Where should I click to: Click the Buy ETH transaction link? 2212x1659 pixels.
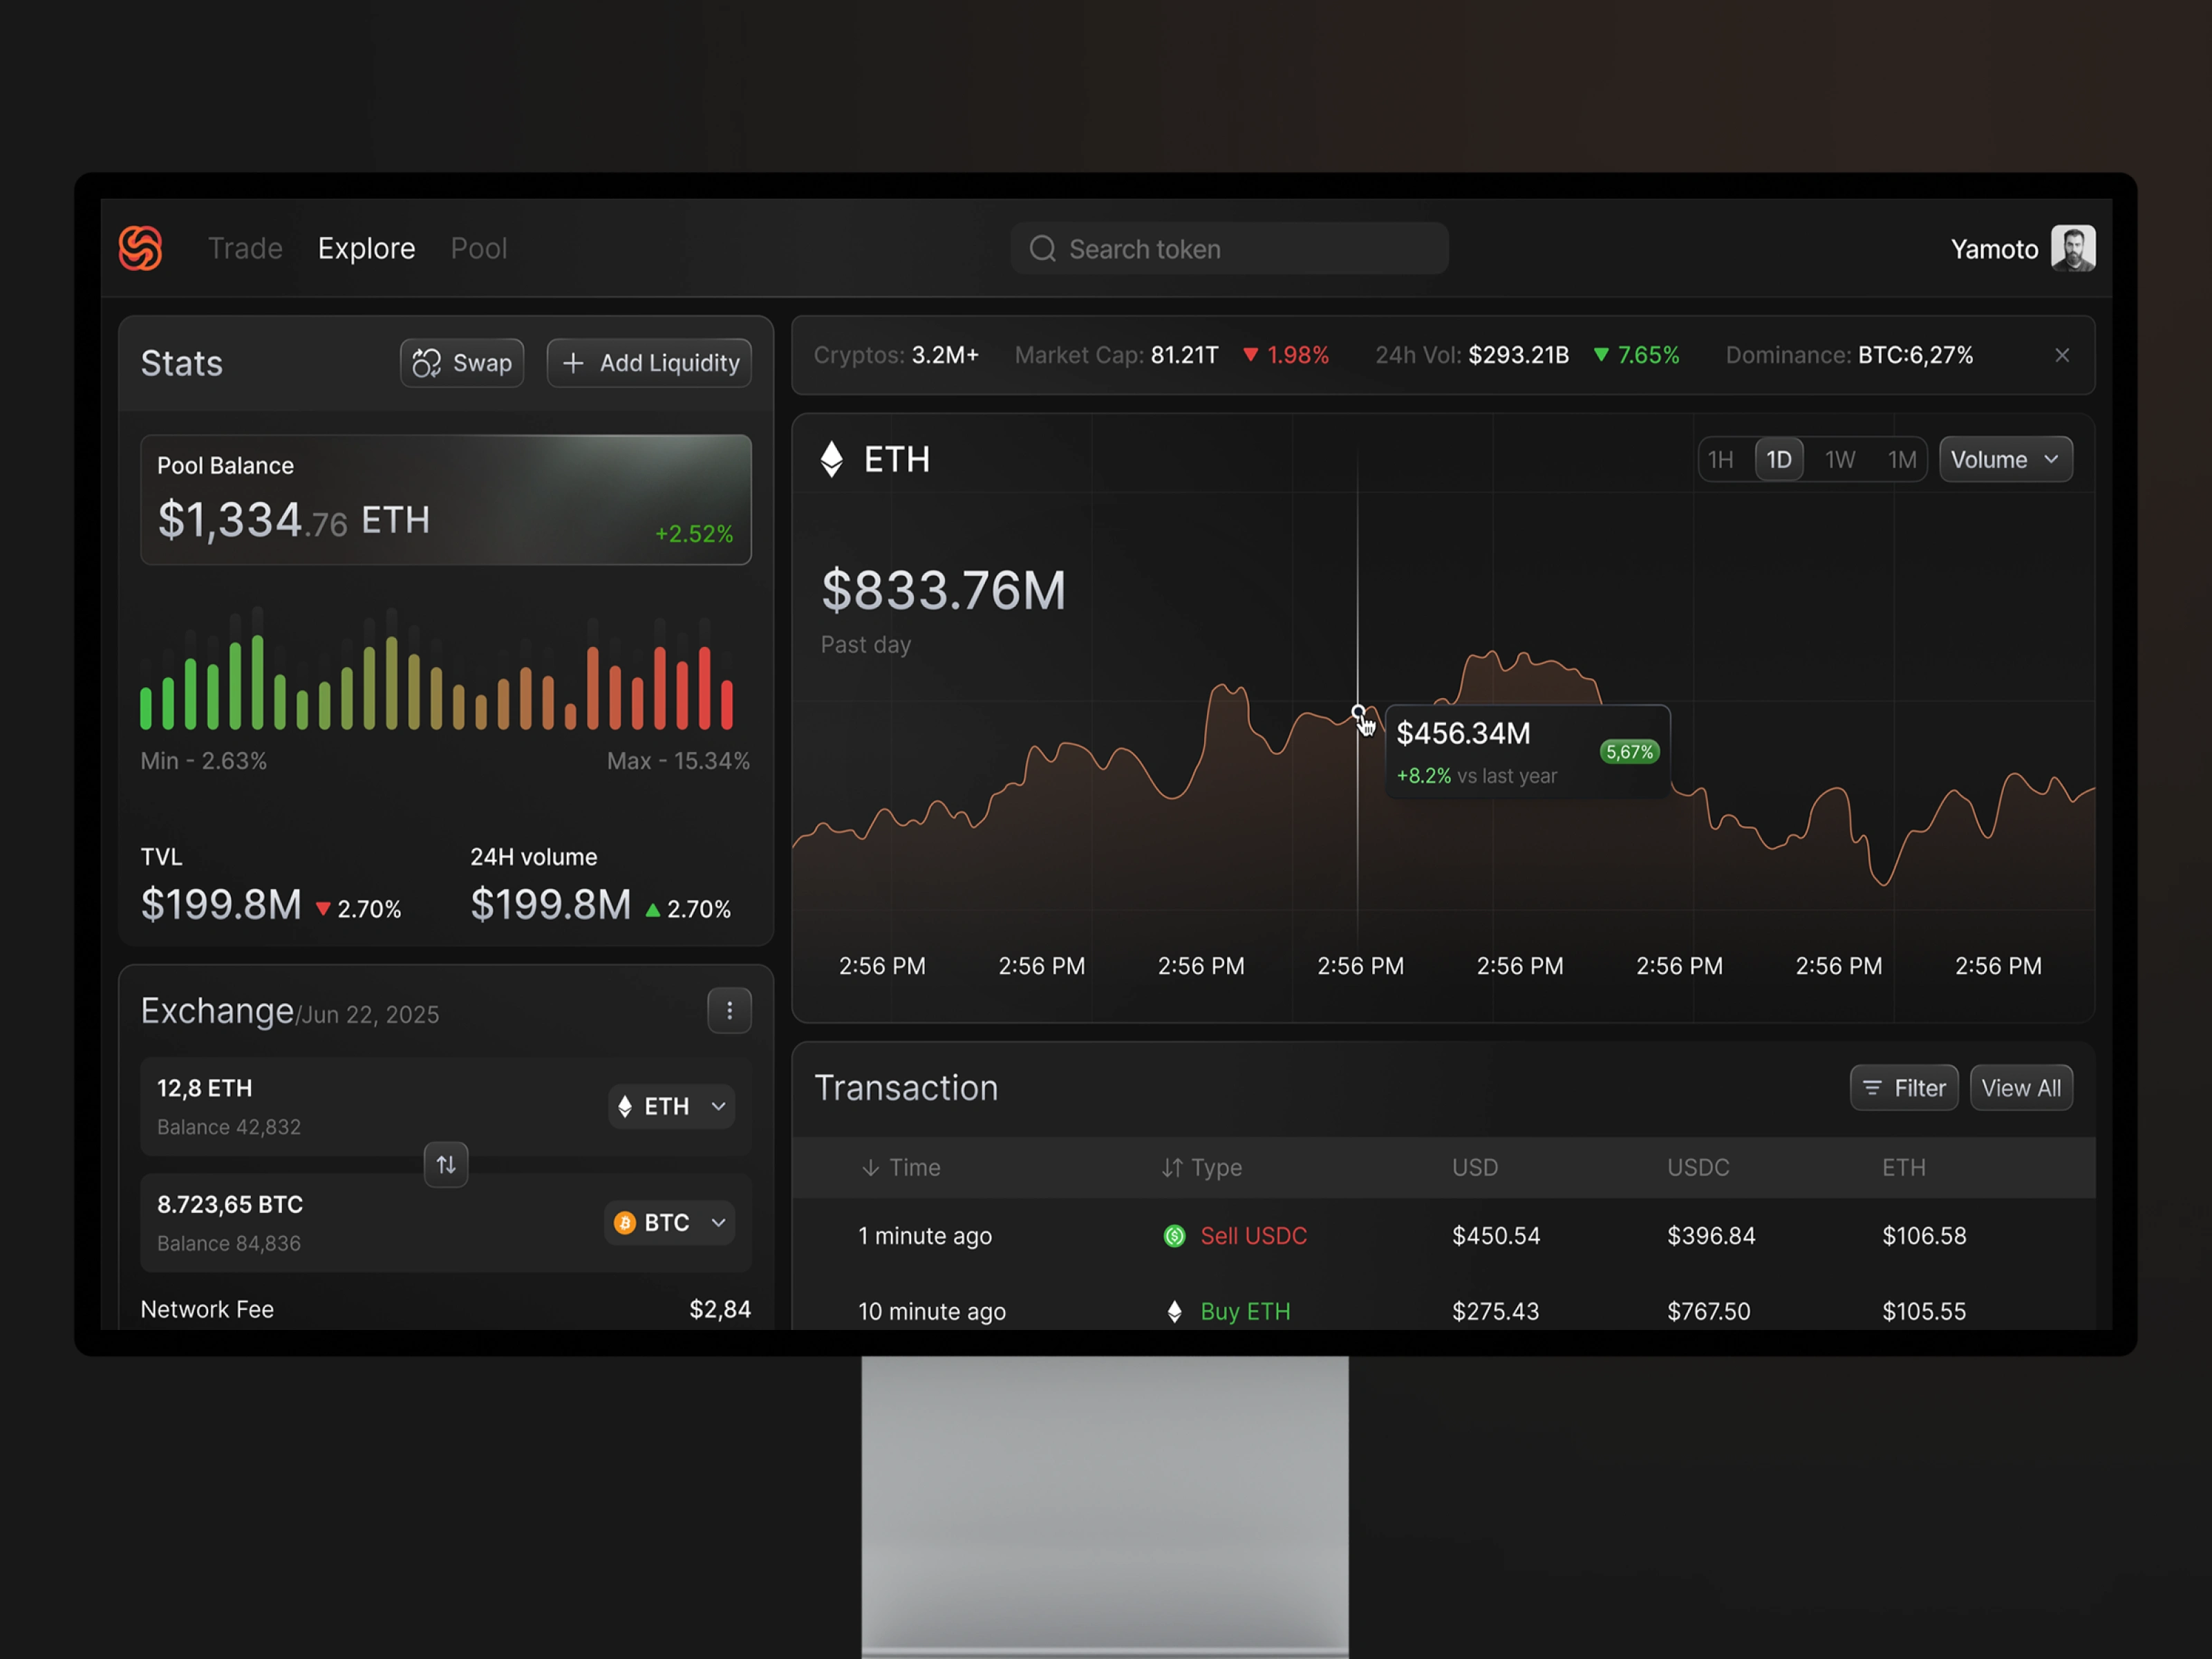1245,1311
